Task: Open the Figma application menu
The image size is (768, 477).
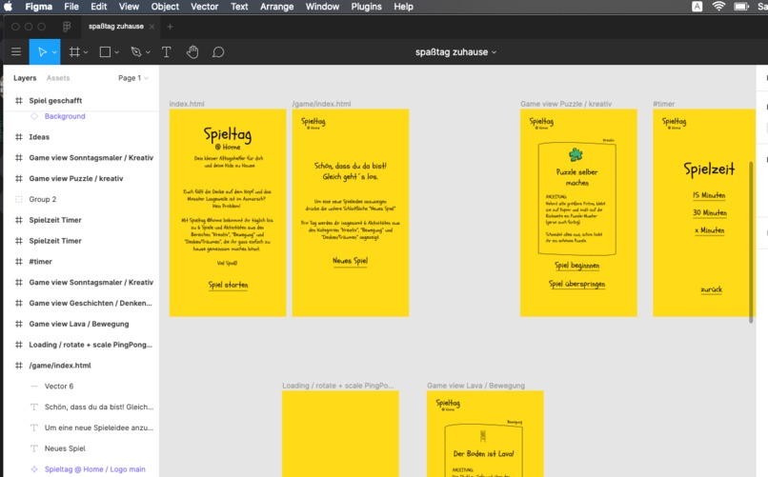Action: 39,7
